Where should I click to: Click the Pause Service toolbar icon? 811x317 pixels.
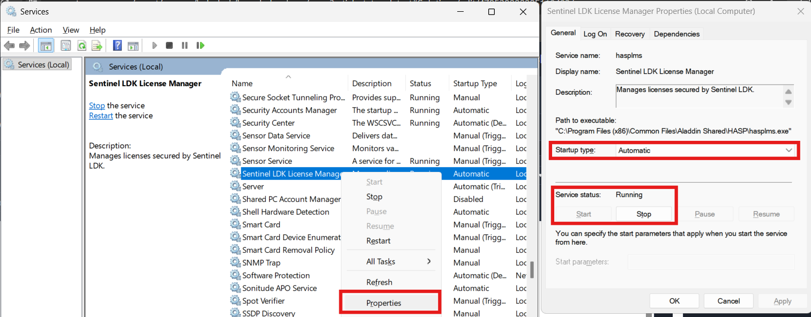point(185,46)
